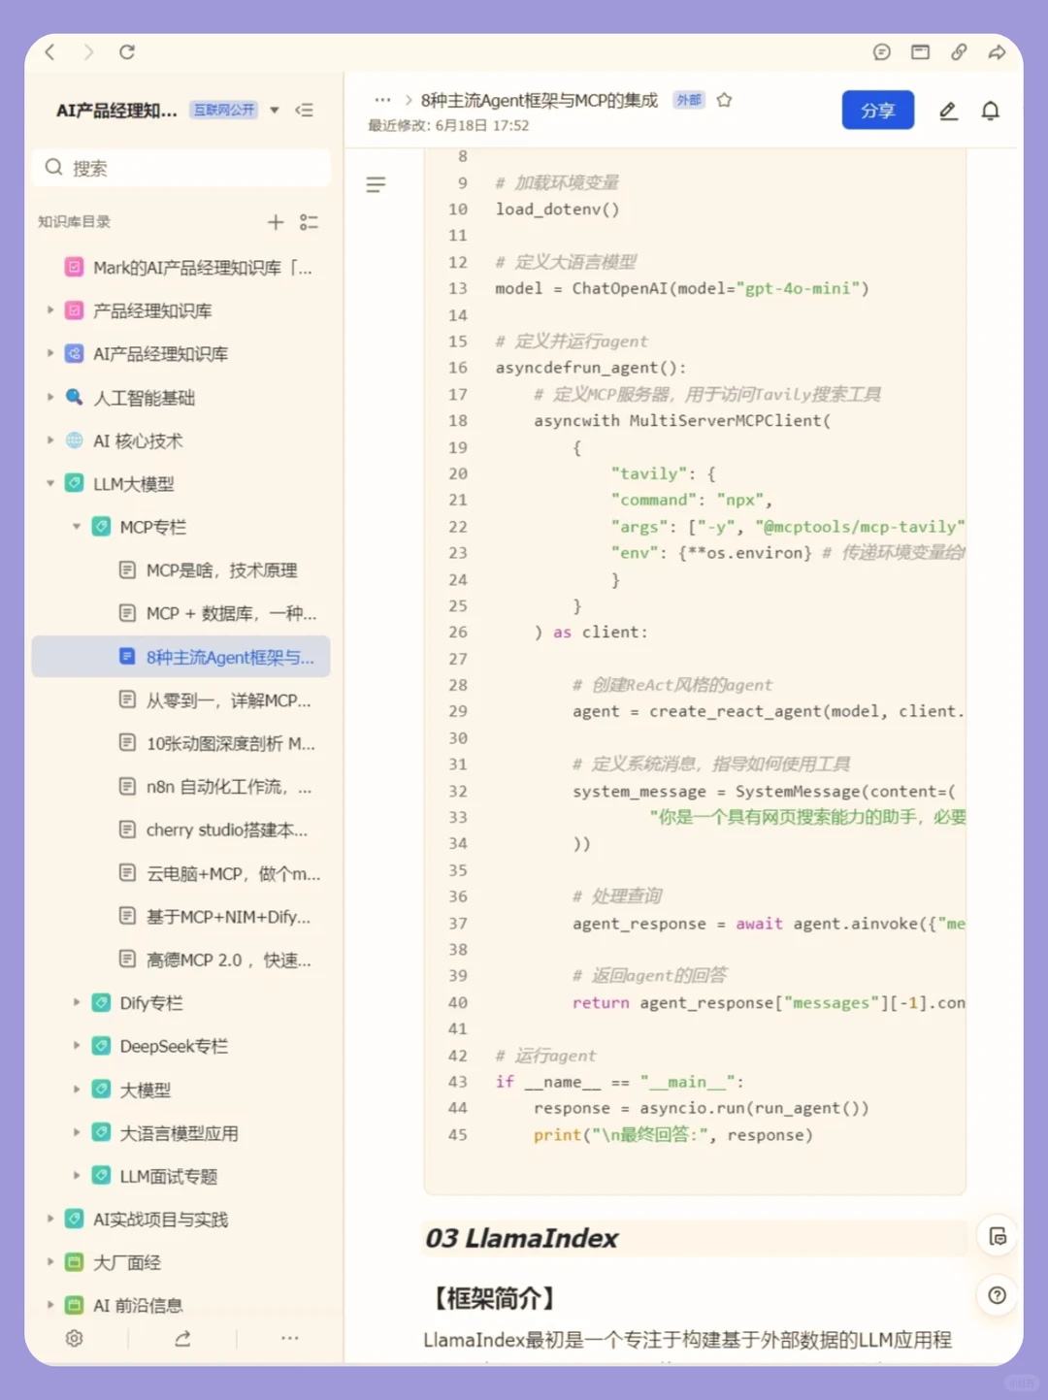1048x1400 pixels.
Task: Open the comments bubble icon in top bar
Action: coord(881,52)
